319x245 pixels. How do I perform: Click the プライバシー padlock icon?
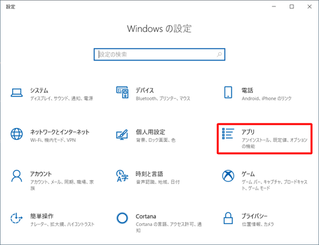[228, 218]
